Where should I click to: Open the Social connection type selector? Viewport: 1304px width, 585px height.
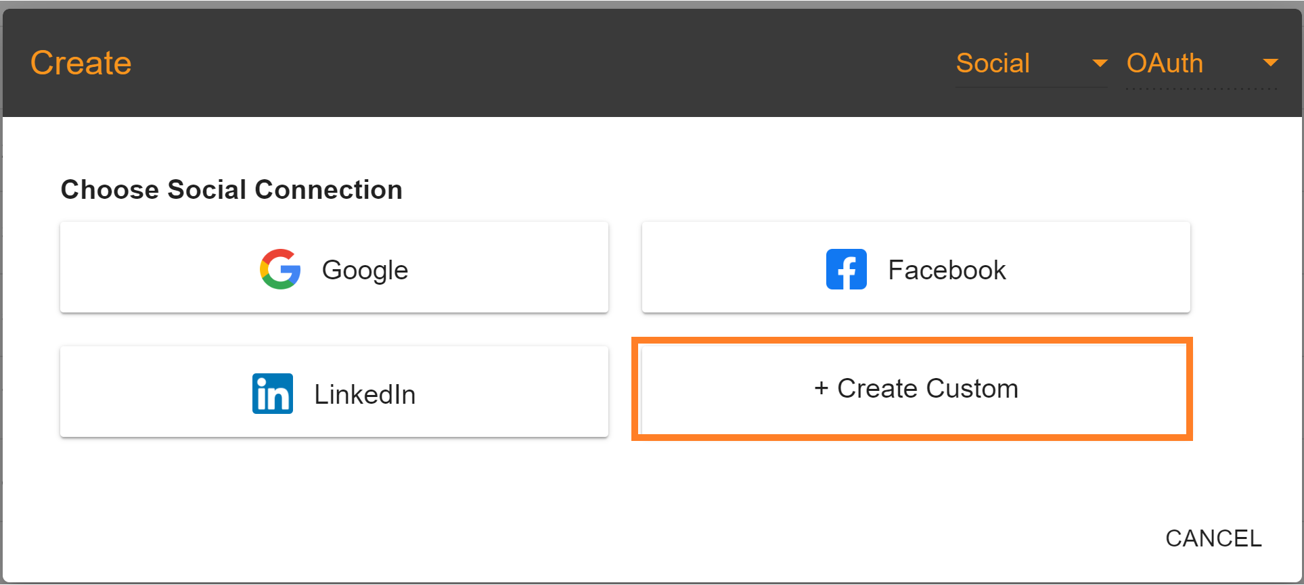pos(1032,64)
